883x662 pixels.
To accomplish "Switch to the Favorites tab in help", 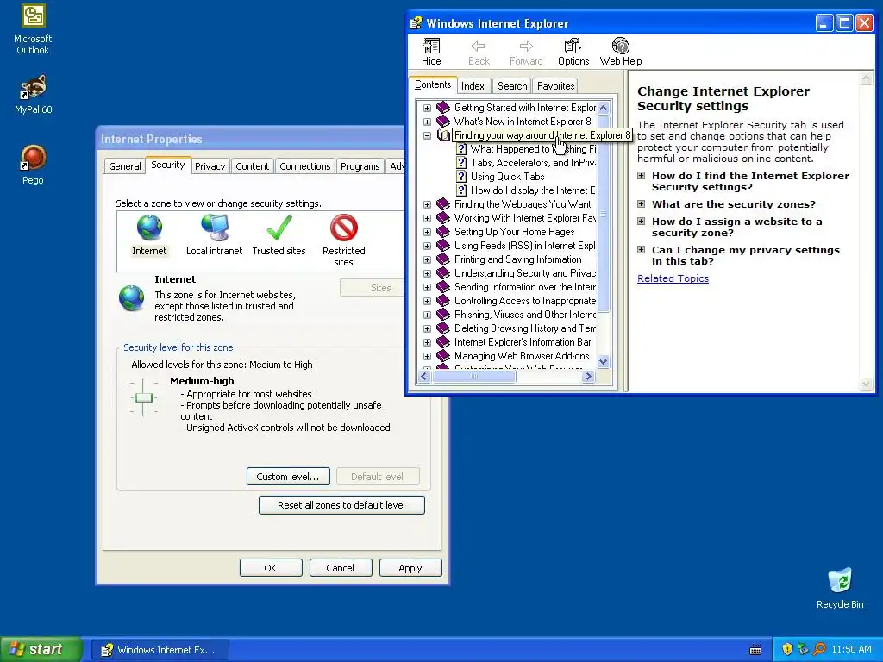I will (555, 86).
